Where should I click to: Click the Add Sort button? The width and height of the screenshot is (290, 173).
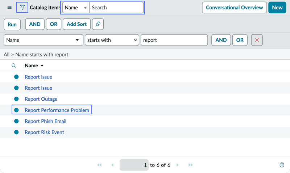point(76,24)
